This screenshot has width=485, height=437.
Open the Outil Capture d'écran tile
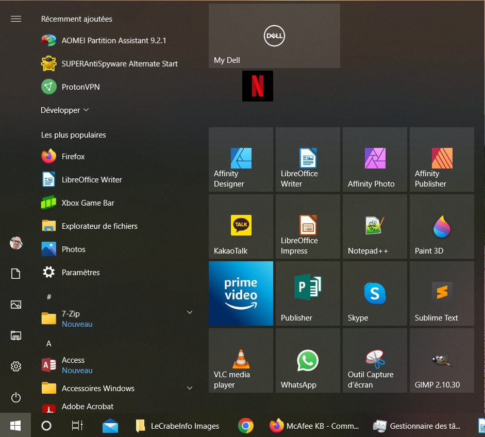coord(375,361)
